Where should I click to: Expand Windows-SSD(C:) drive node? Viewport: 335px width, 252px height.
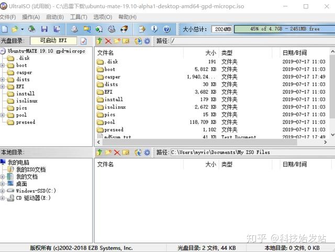(x=3, y=191)
